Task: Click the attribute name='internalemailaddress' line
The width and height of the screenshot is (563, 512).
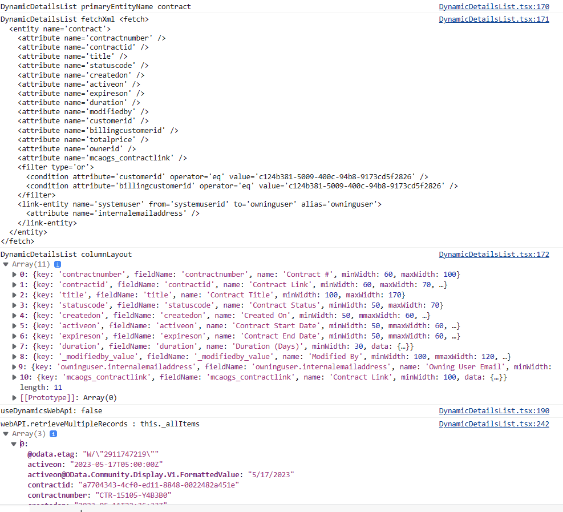Action: coord(113,213)
